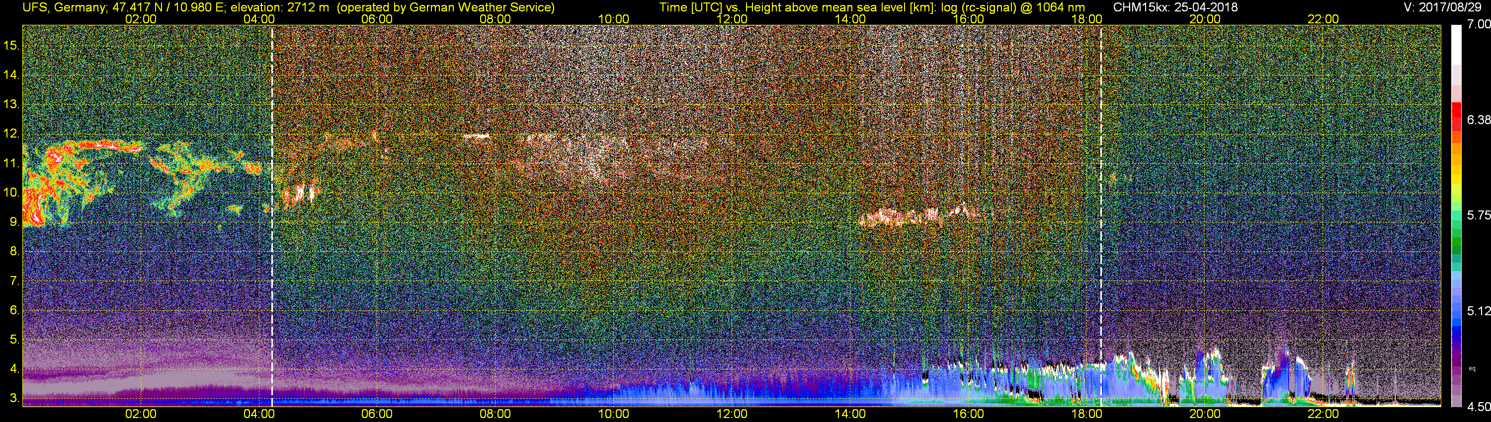The width and height of the screenshot is (1491, 422).
Task: Click the 16:00 label on the bottom time axis
Action: click(x=968, y=414)
